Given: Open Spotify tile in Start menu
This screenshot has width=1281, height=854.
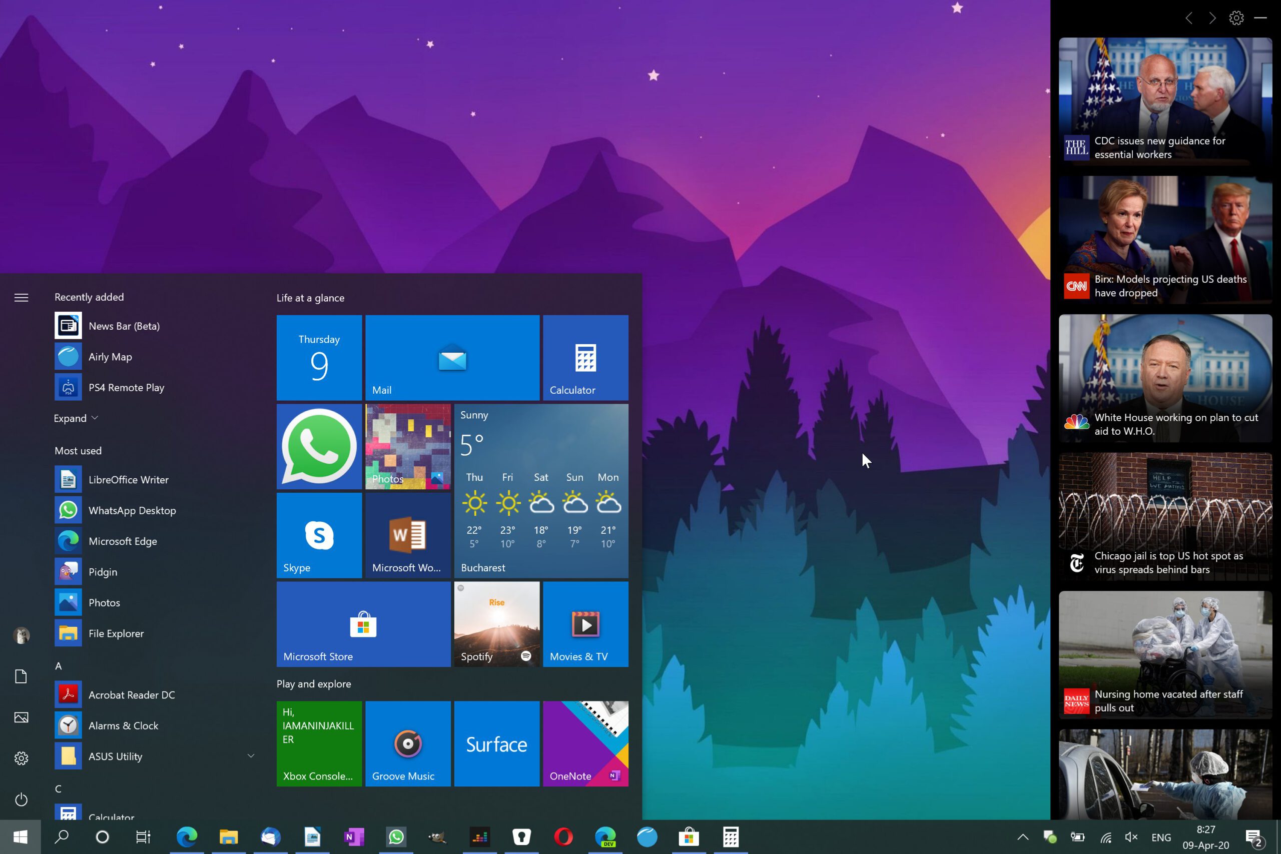Looking at the screenshot, I should point(496,624).
